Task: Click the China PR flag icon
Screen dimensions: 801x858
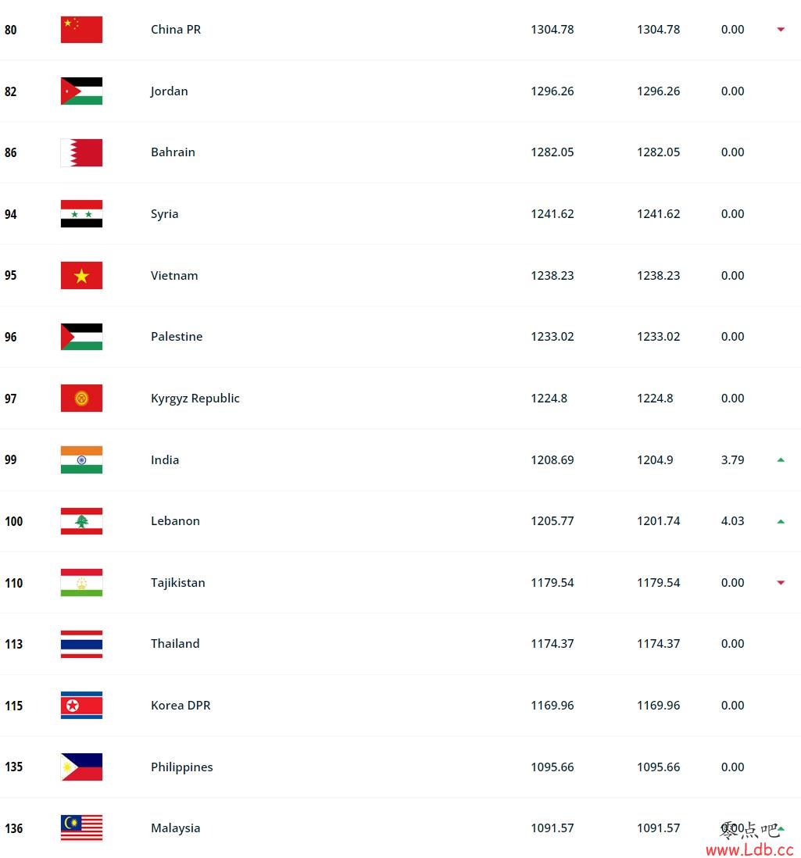Action: point(81,30)
